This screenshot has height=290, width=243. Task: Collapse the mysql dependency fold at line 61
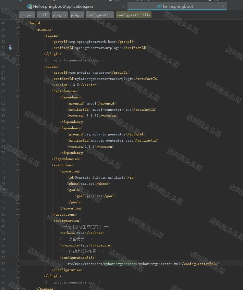18,97
